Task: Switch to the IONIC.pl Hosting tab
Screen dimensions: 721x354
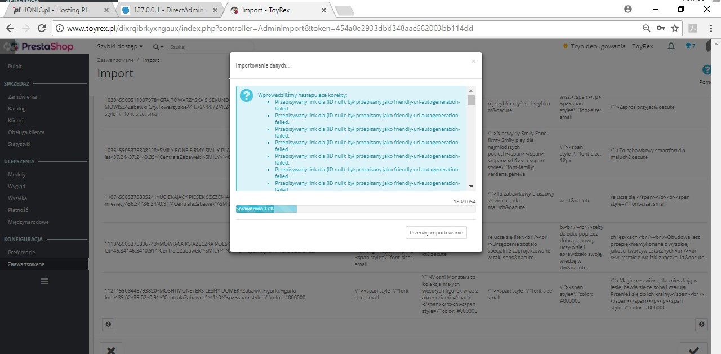Action: pos(55,10)
